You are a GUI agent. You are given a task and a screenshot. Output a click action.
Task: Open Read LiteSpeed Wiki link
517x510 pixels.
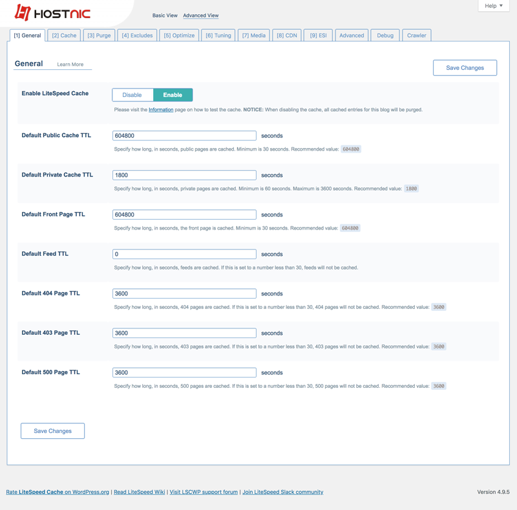click(140, 492)
